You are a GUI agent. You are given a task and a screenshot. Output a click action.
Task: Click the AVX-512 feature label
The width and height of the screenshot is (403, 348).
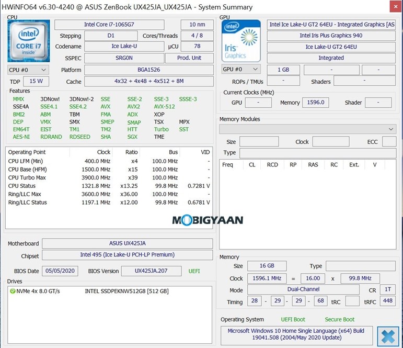(164, 107)
